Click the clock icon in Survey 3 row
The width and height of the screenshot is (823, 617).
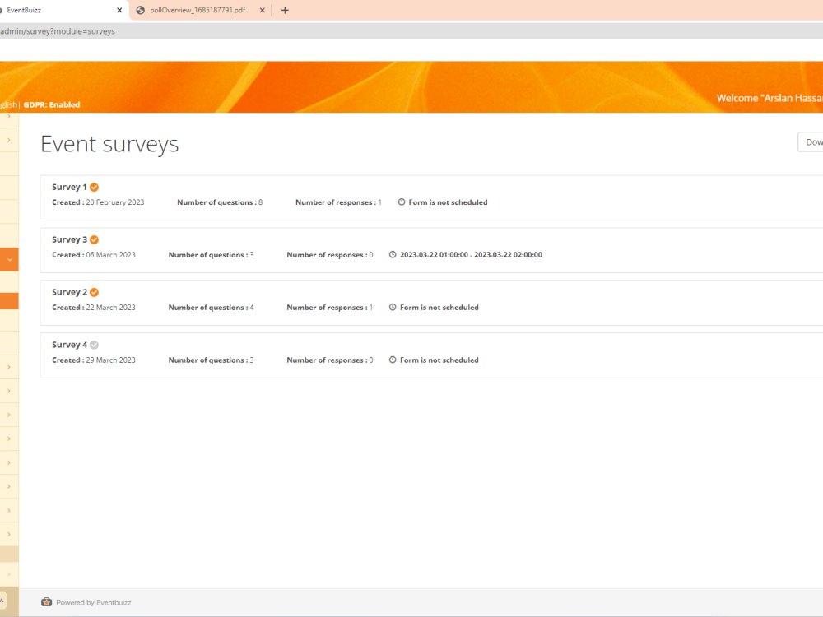[393, 254]
